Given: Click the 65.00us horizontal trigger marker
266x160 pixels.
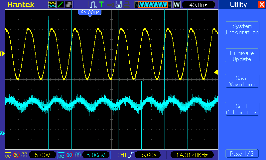Looking at the screenshot, I should [x=90, y=13].
